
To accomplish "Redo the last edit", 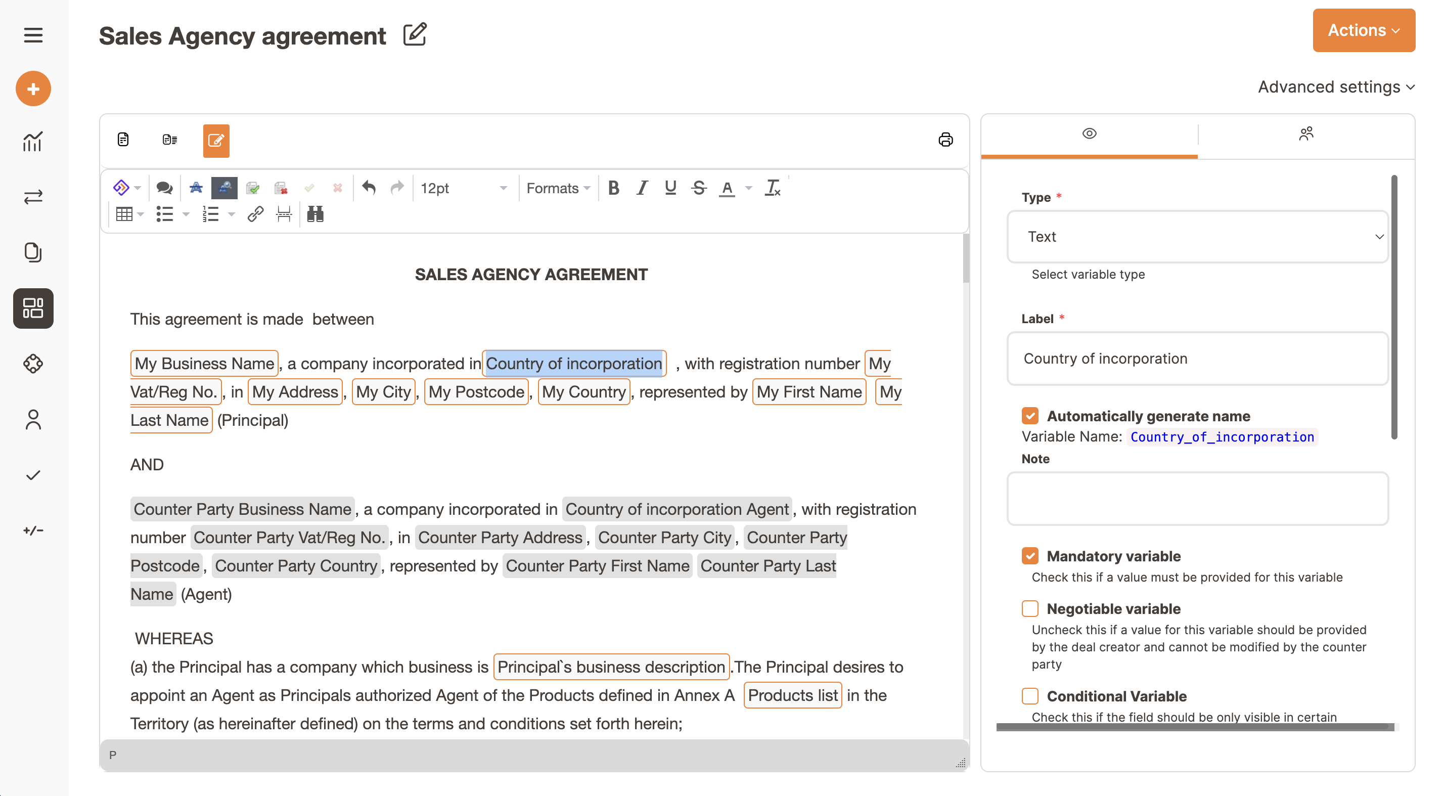I will click(x=397, y=188).
